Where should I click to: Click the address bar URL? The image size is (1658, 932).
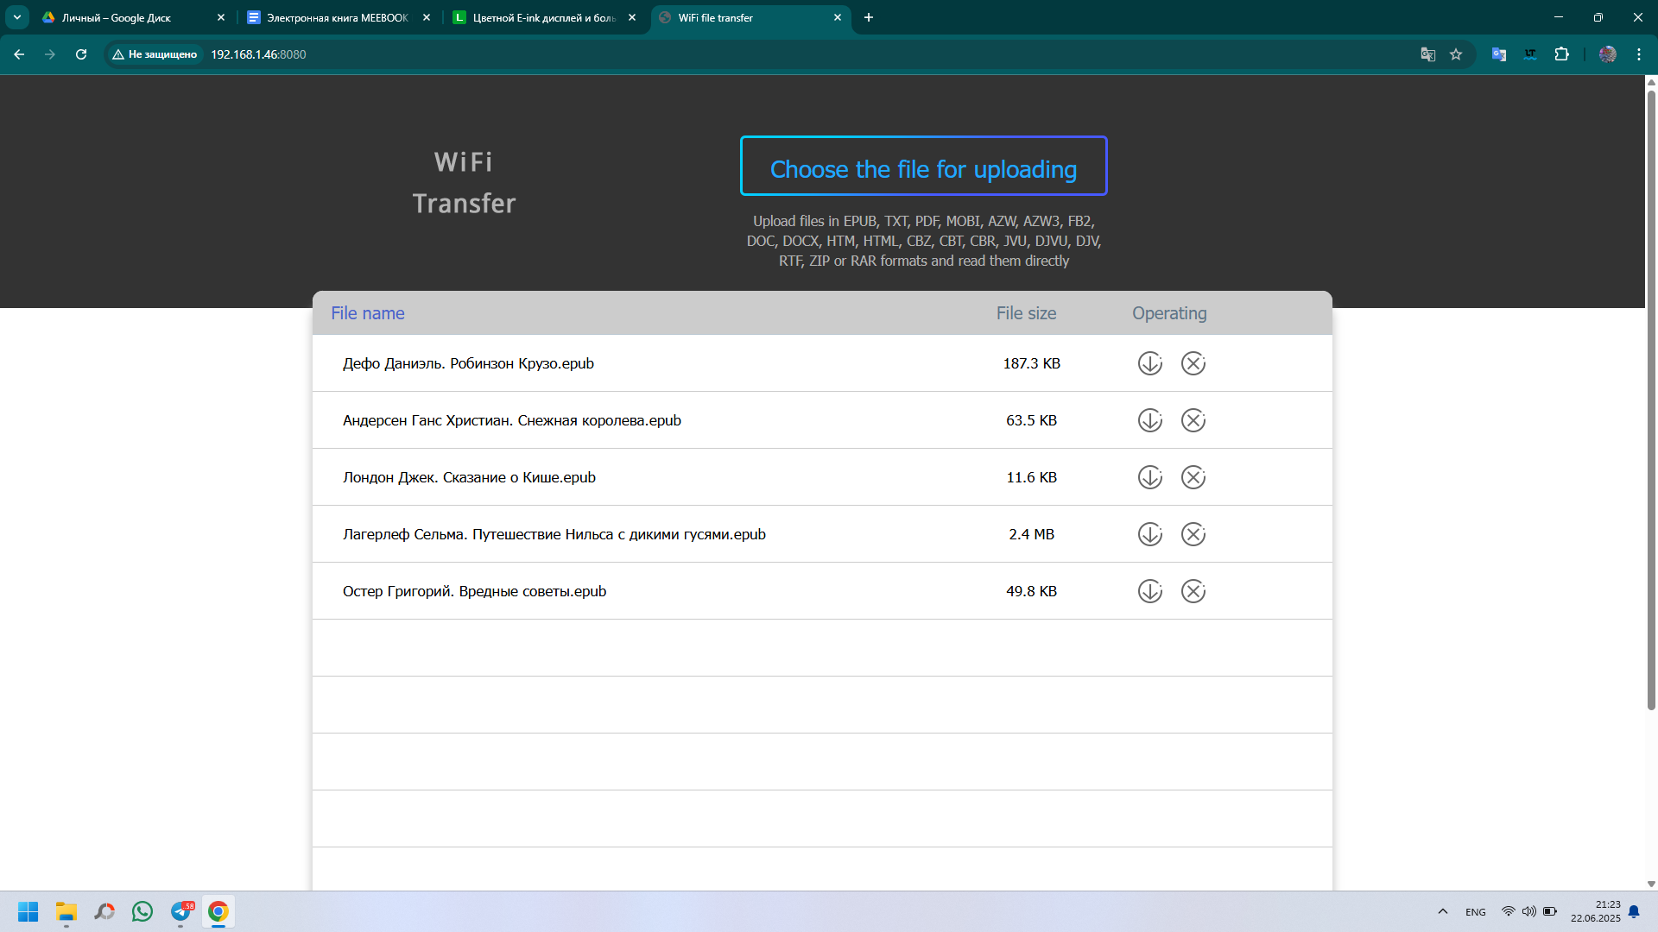pyautogui.click(x=258, y=54)
